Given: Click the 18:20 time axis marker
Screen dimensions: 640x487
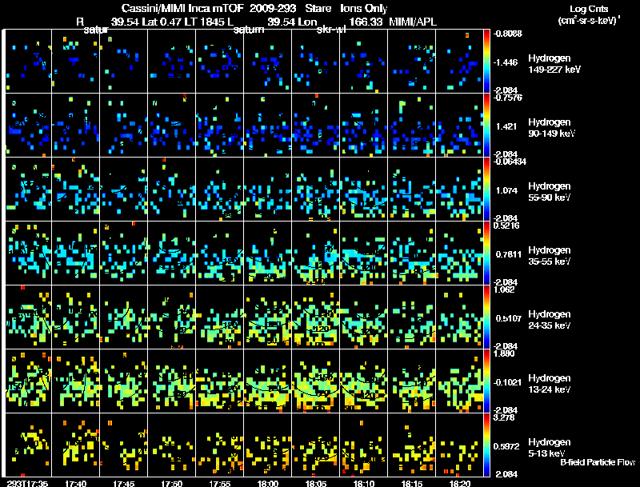Looking at the screenshot, I should pos(460,483).
